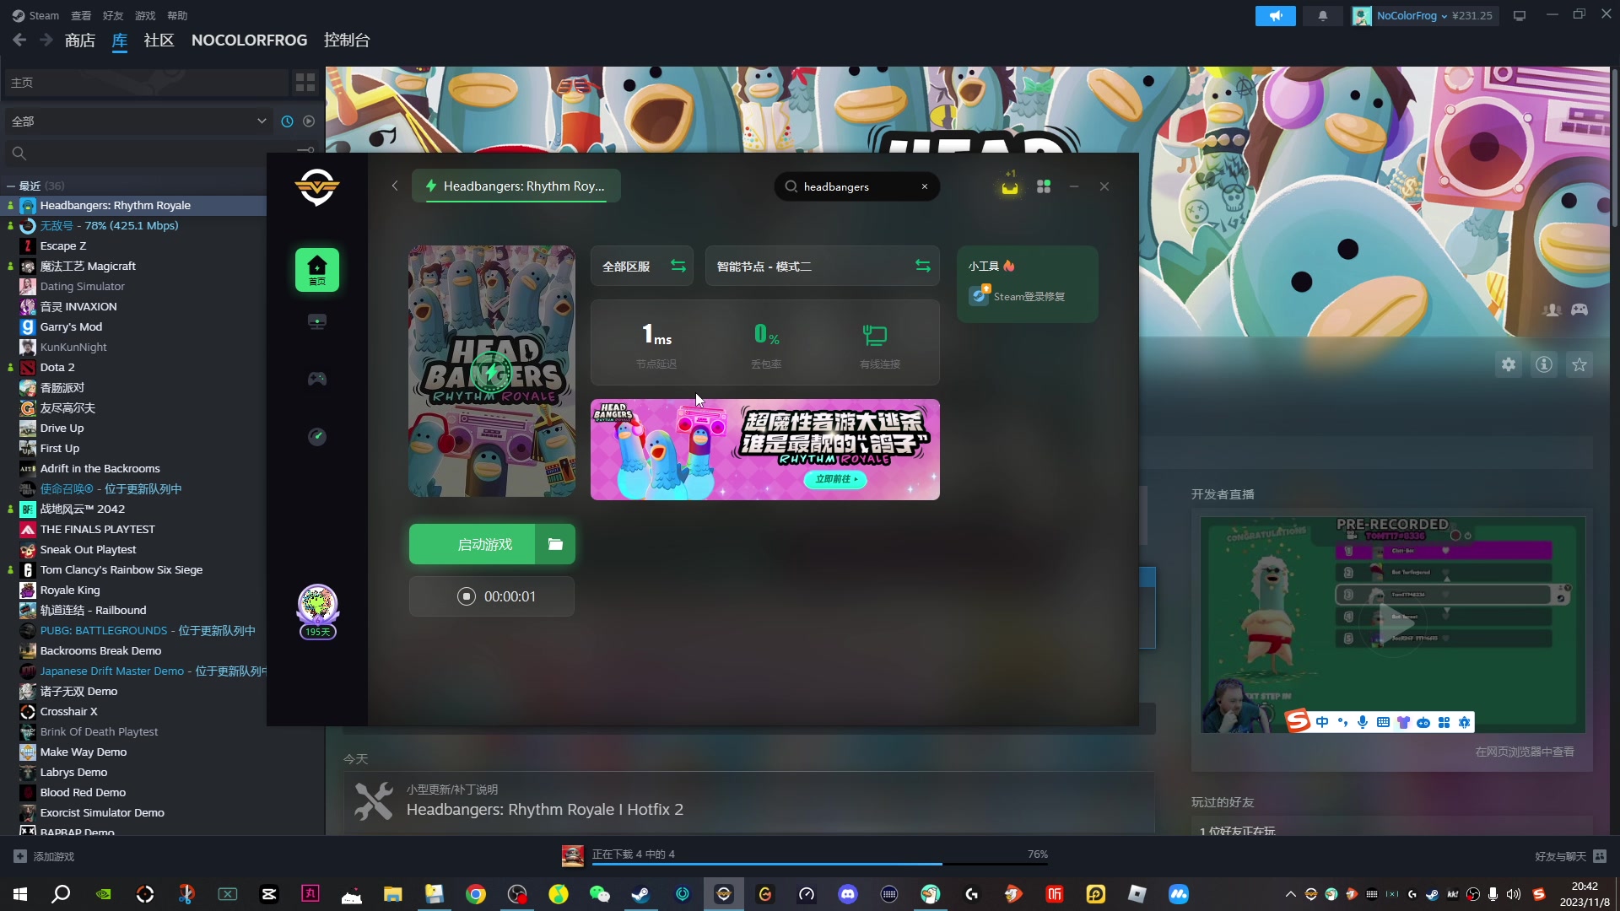1620x911 pixels.
Task: Open the 游戏 menu in Steam
Action: click(145, 15)
